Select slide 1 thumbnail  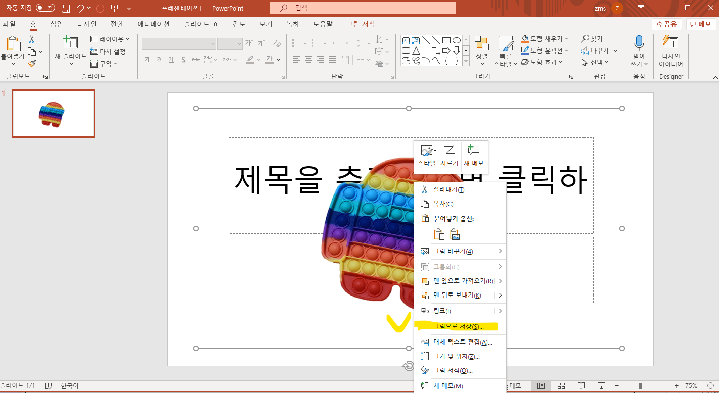(x=53, y=114)
